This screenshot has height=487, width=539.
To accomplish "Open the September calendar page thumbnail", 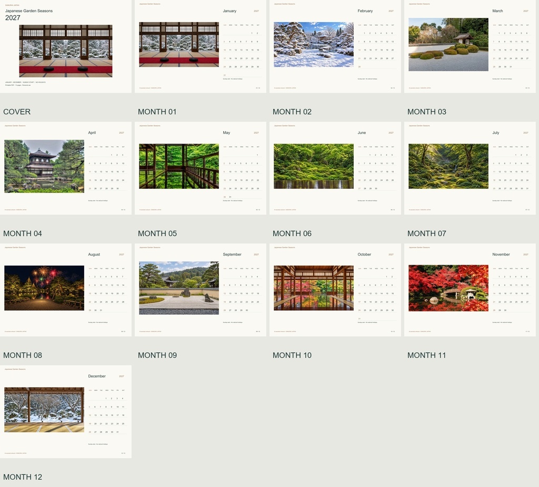I will pyautogui.click(x=201, y=290).
